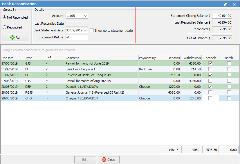
Task: Open the Bank Statement Date picker
Action: pos(85,31)
